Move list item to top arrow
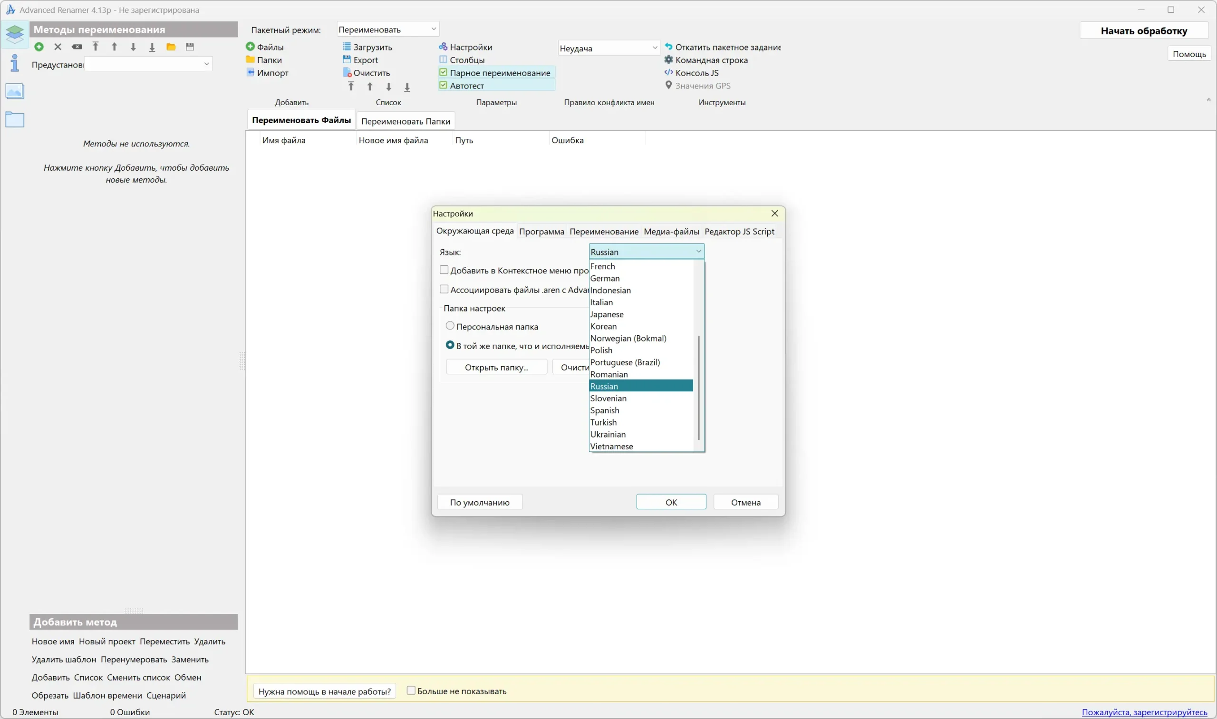 point(351,87)
